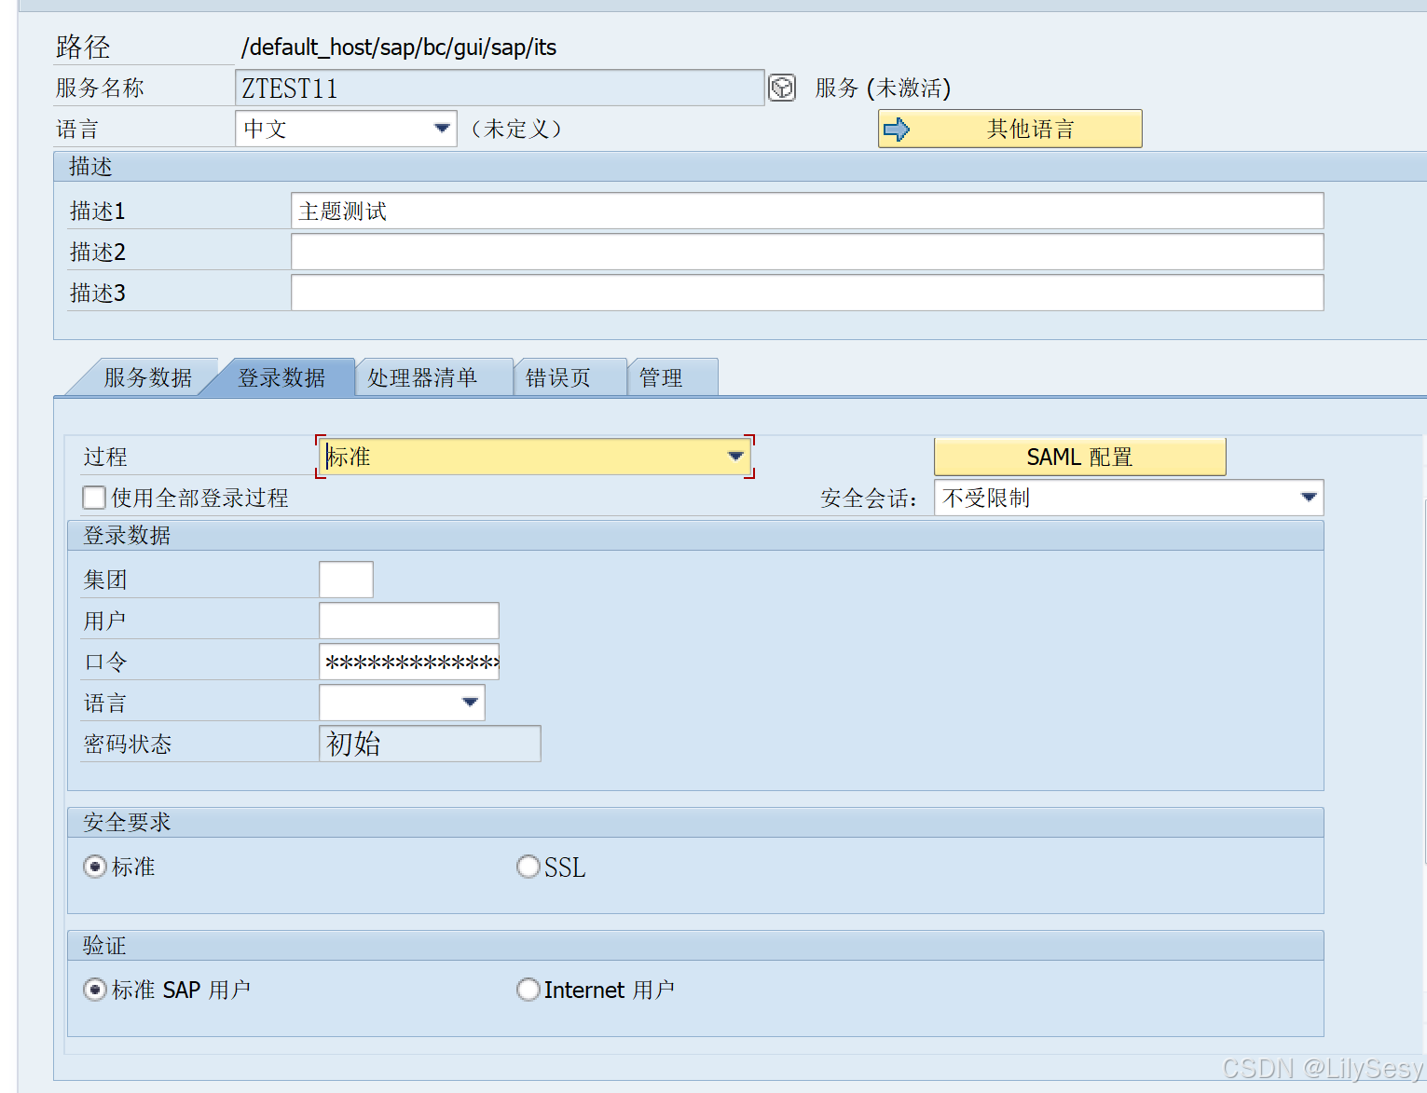Switch to the 服务数据 tab

[x=147, y=376]
